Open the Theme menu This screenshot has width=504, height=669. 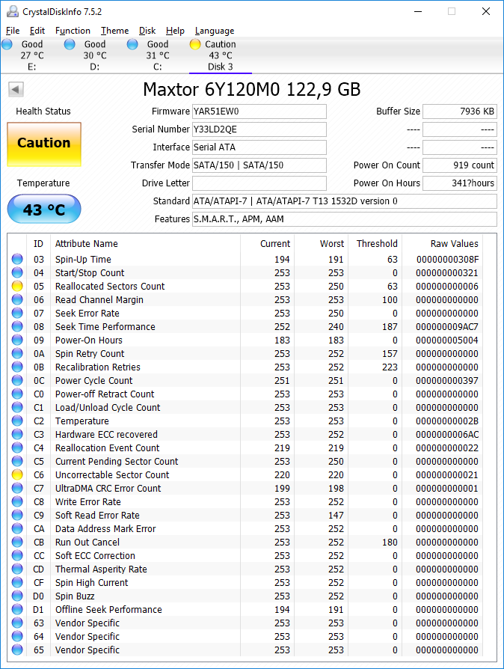(114, 31)
